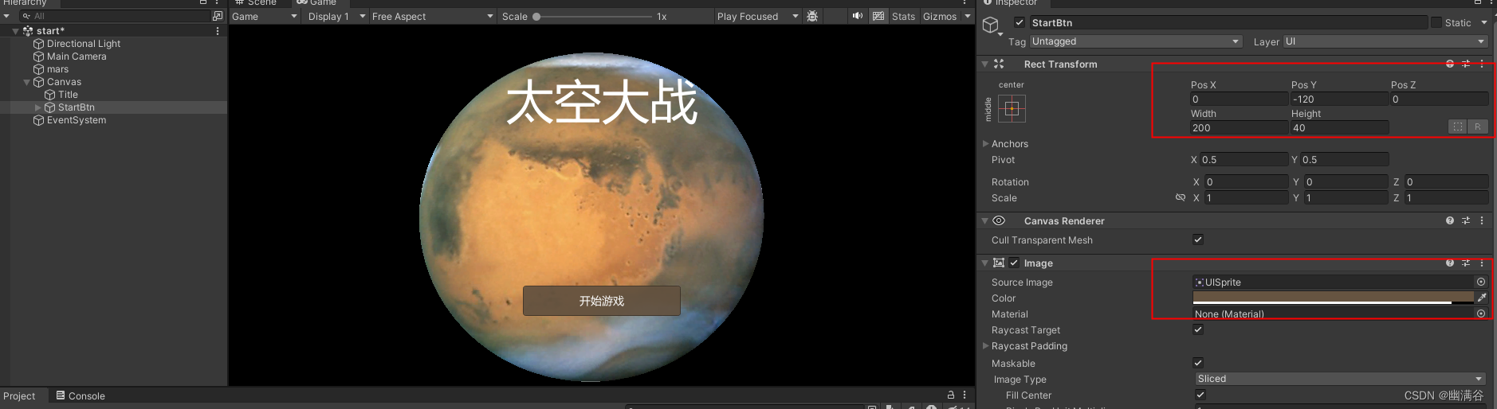Viewport: 1497px width, 409px height.
Task: Open Rect Transform help reference icon
Action: click(x=1450, y=64)
